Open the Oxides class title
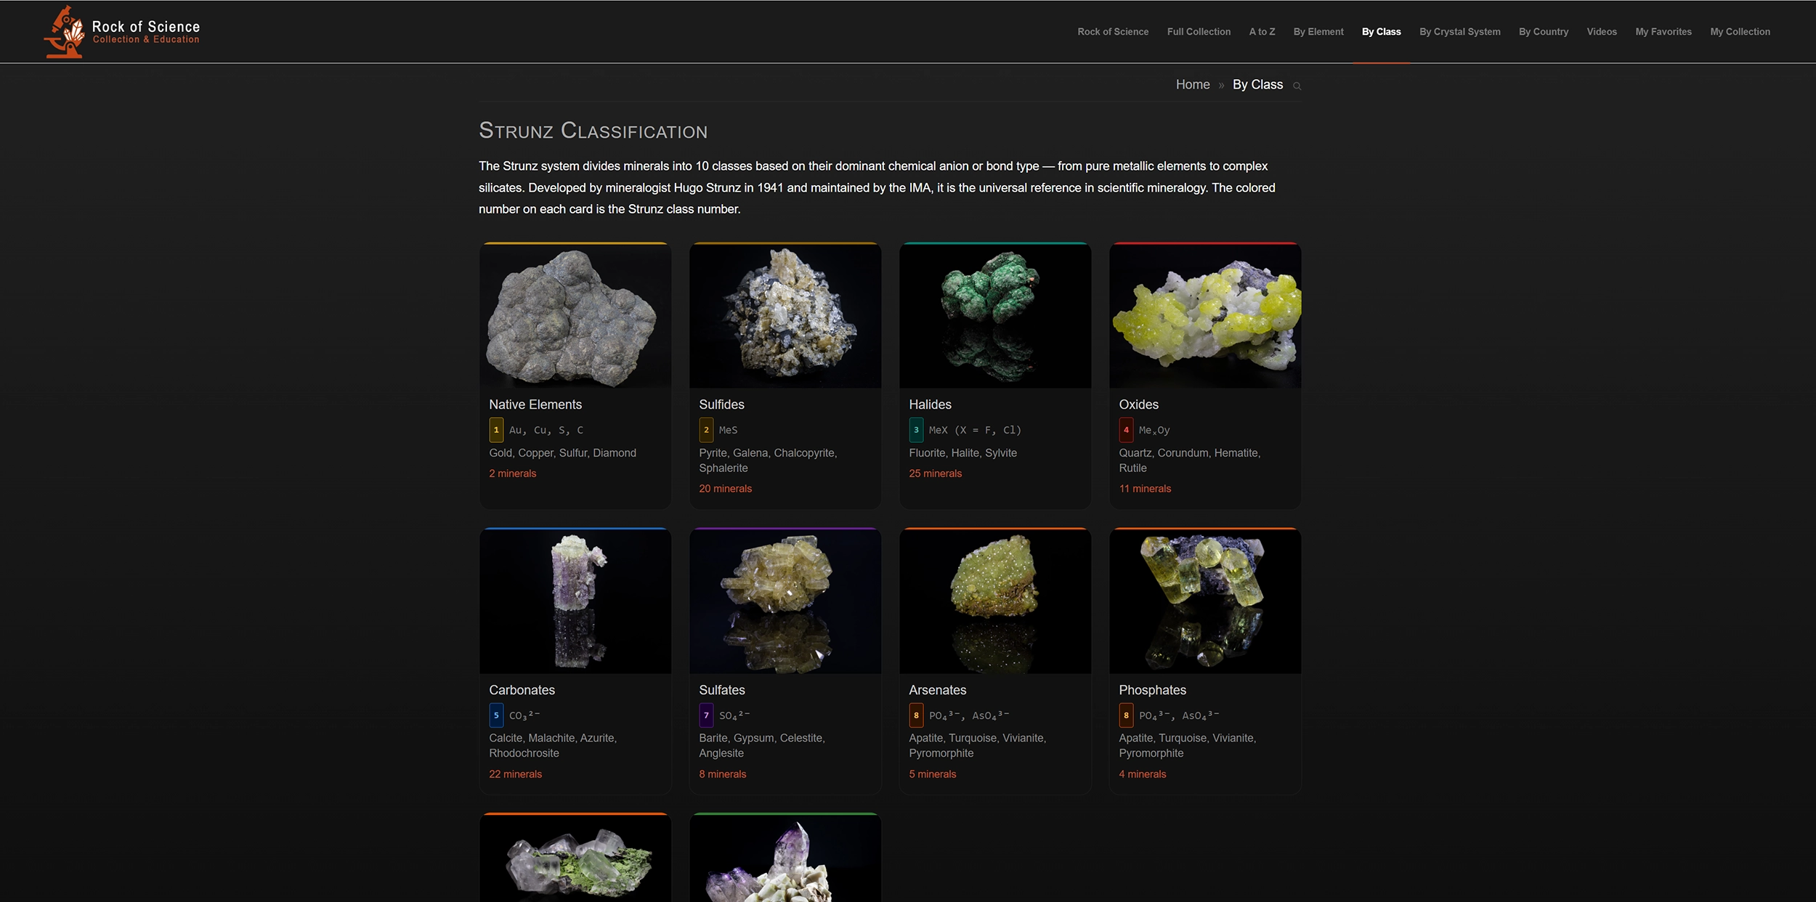1816x902 pixels. tap(1138, 405)
